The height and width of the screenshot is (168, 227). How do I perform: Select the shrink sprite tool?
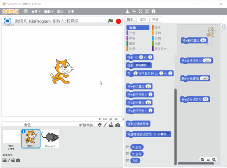click(x=147, y=11)
